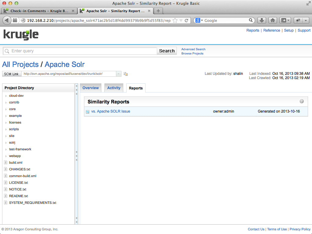Expand the test-framework folder

(x=6, y=149)
